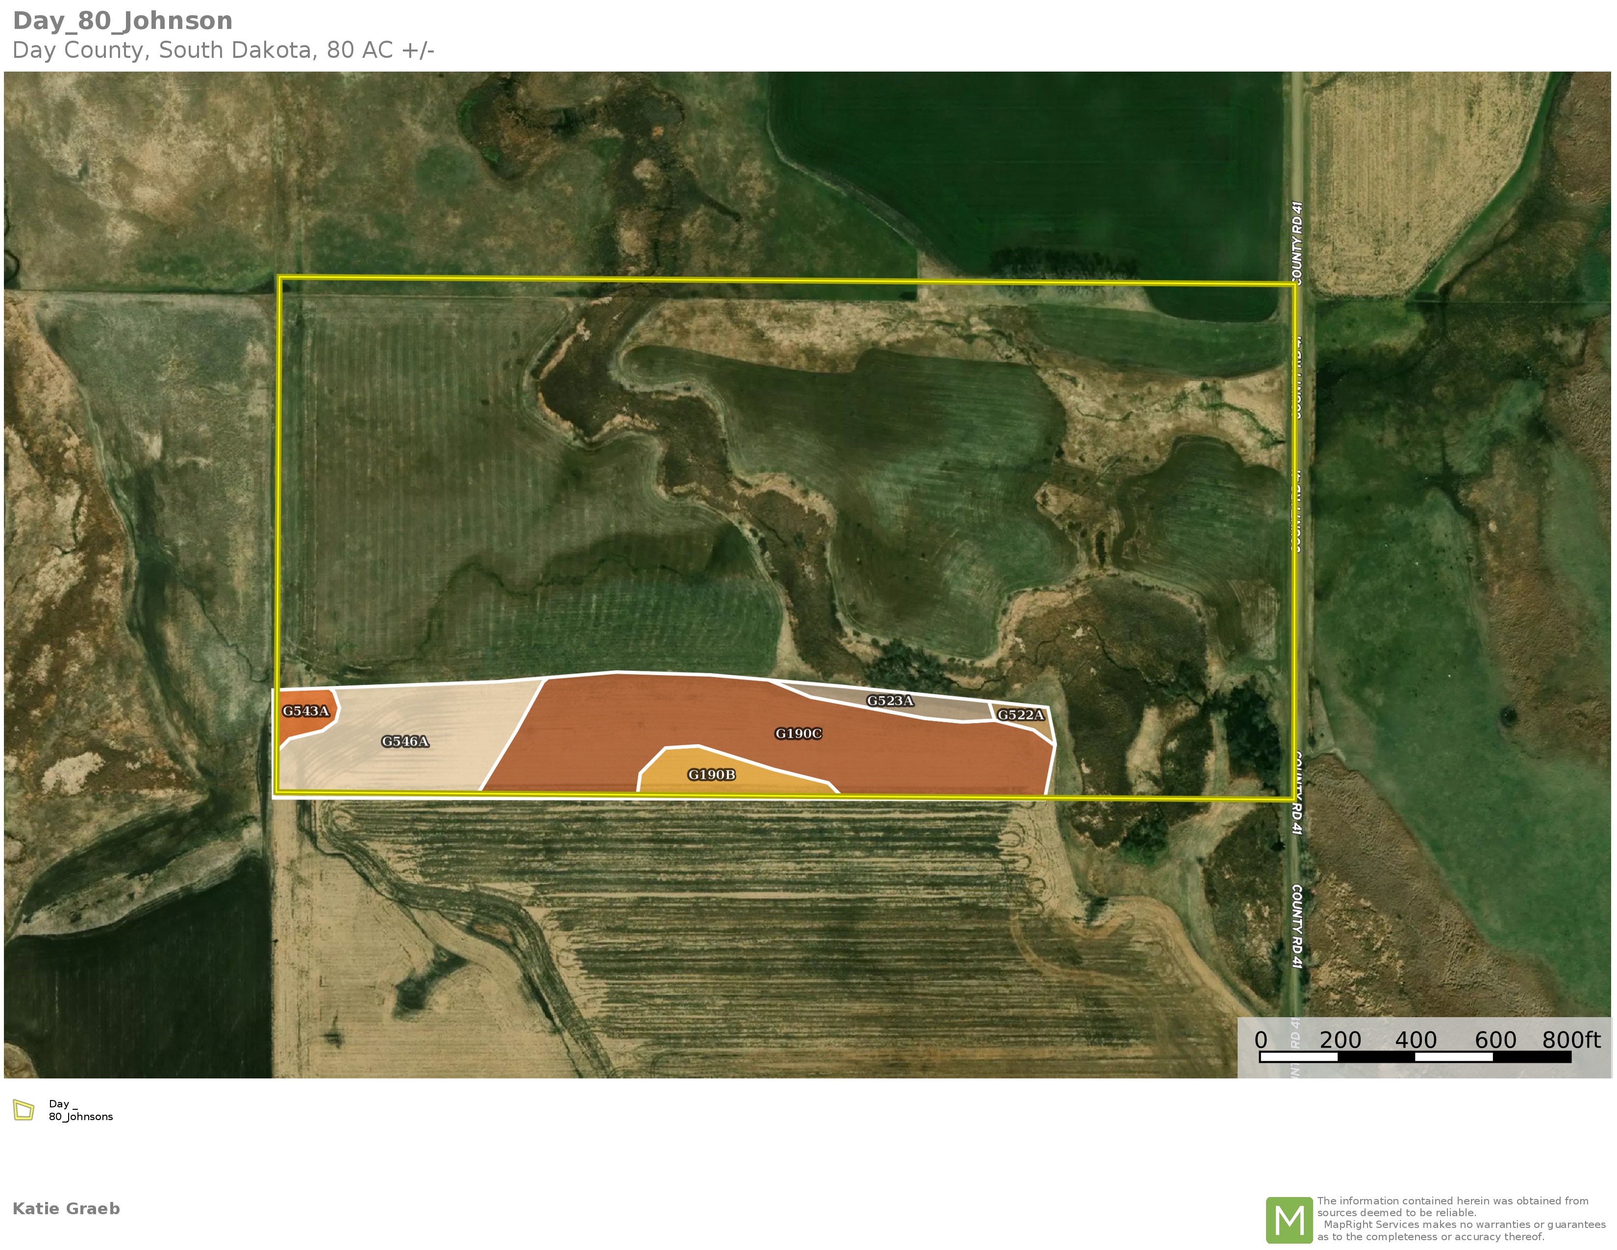Click the 400 mark on scale bar

click(x=1416, y=1040)
